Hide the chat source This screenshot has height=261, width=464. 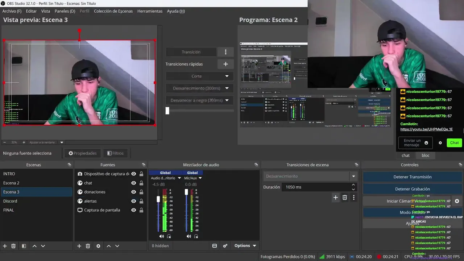click(x=134, y=183)
